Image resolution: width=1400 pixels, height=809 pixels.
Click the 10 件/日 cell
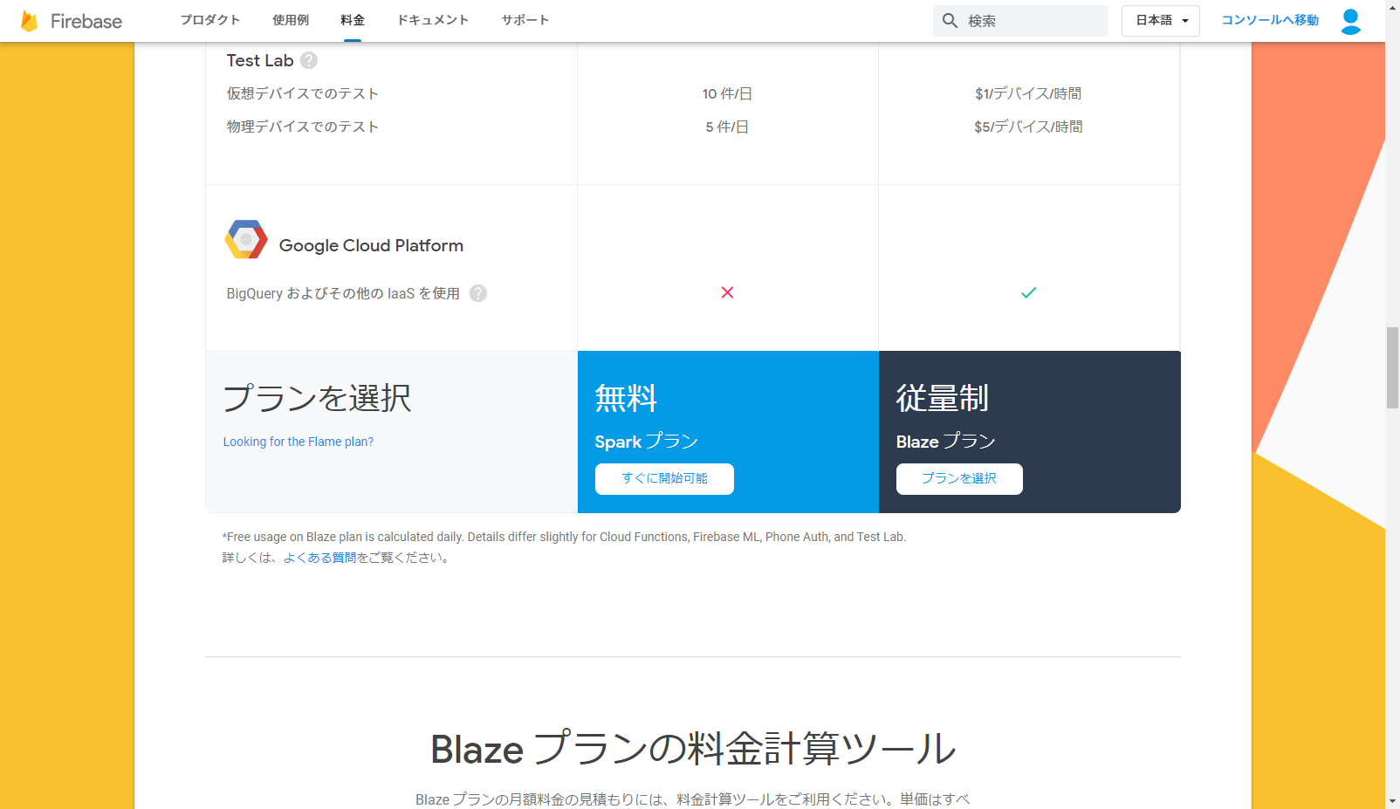click(727, 93)
